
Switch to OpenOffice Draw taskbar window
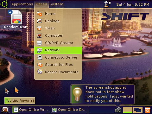coord(70,110)
